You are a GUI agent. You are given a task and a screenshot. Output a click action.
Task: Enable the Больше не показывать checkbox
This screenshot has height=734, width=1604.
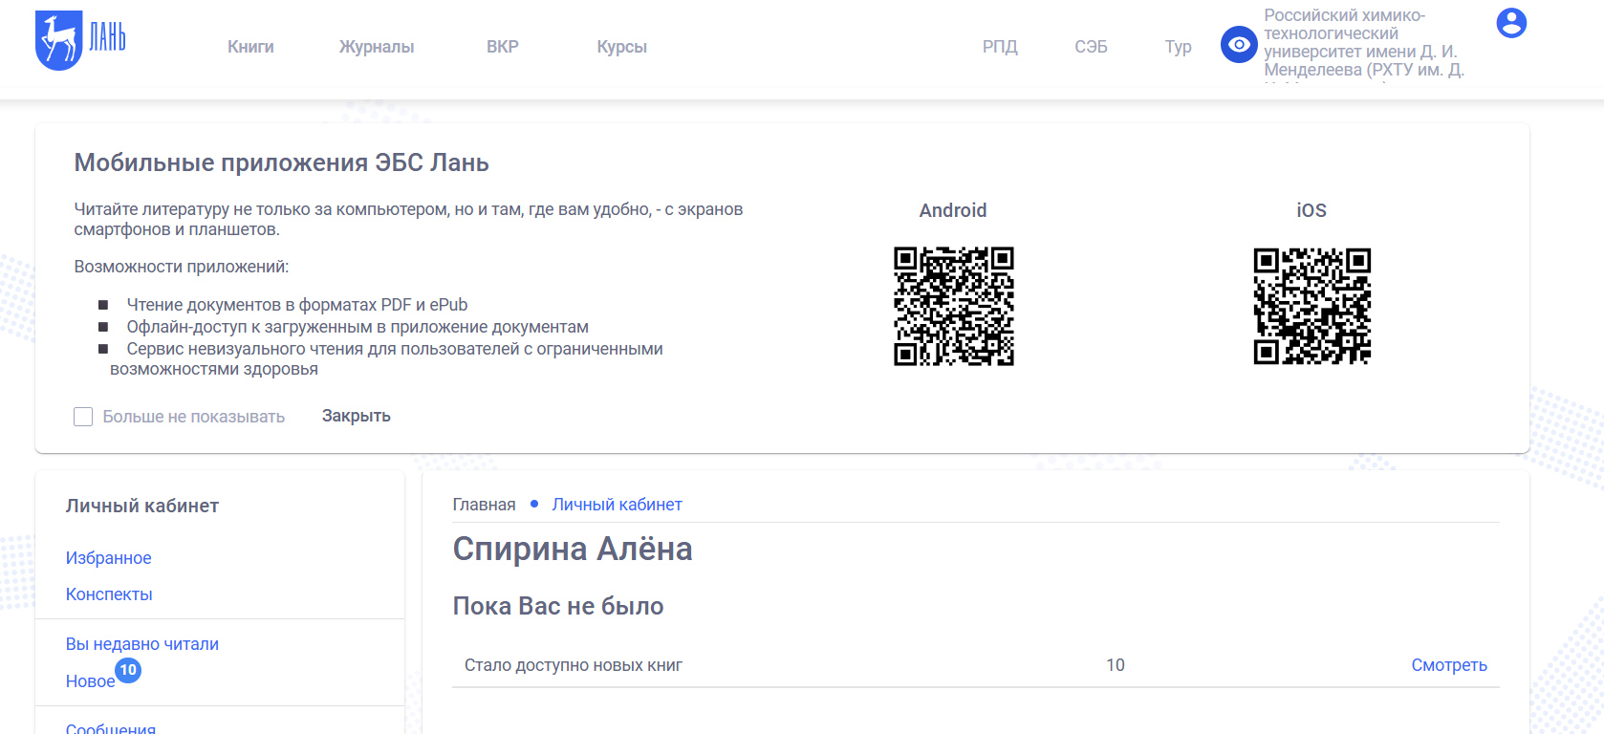coord(83,416)
